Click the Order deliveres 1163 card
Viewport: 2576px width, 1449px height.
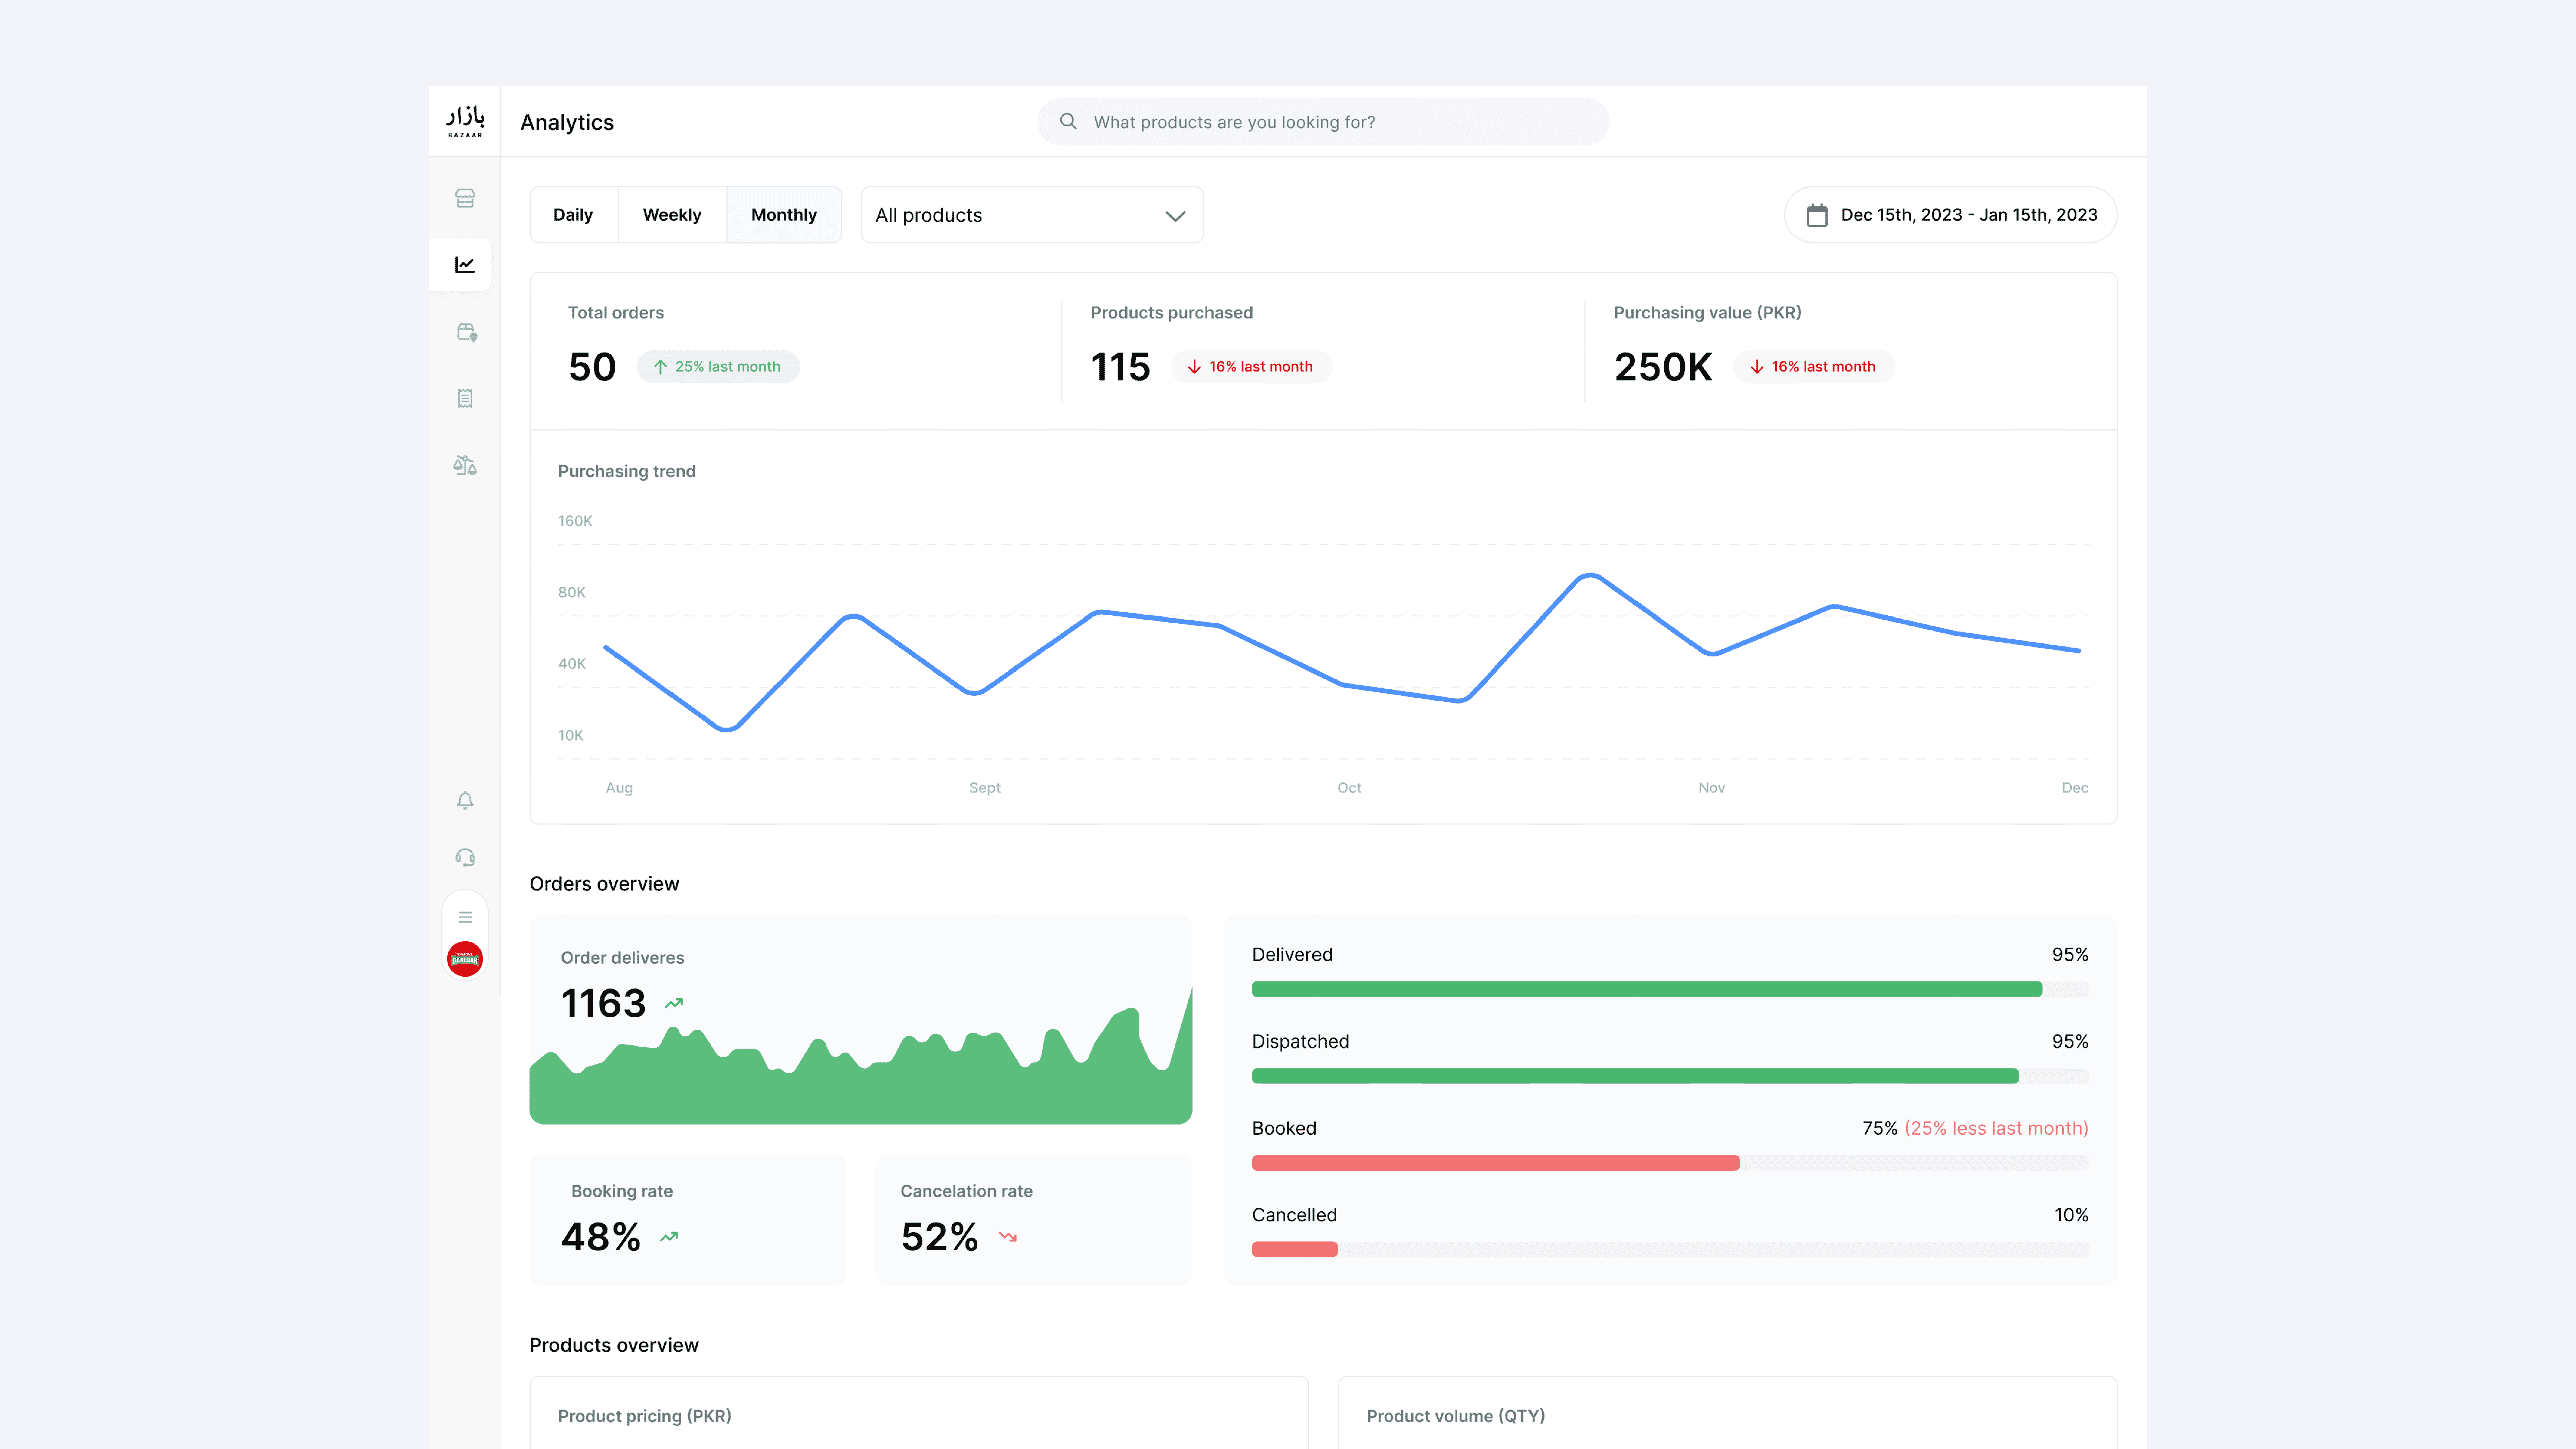coord(861,1019)
